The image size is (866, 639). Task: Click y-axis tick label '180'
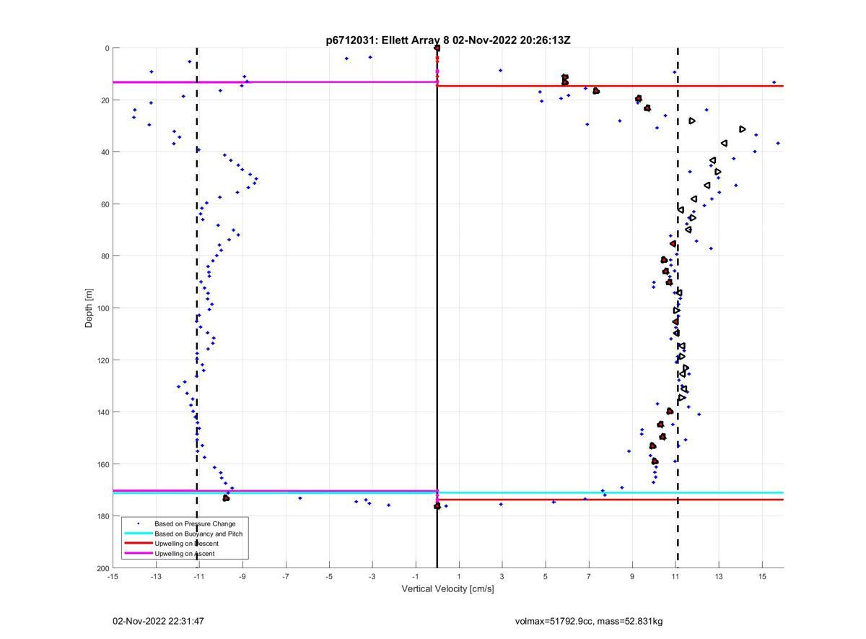(102, 516)
